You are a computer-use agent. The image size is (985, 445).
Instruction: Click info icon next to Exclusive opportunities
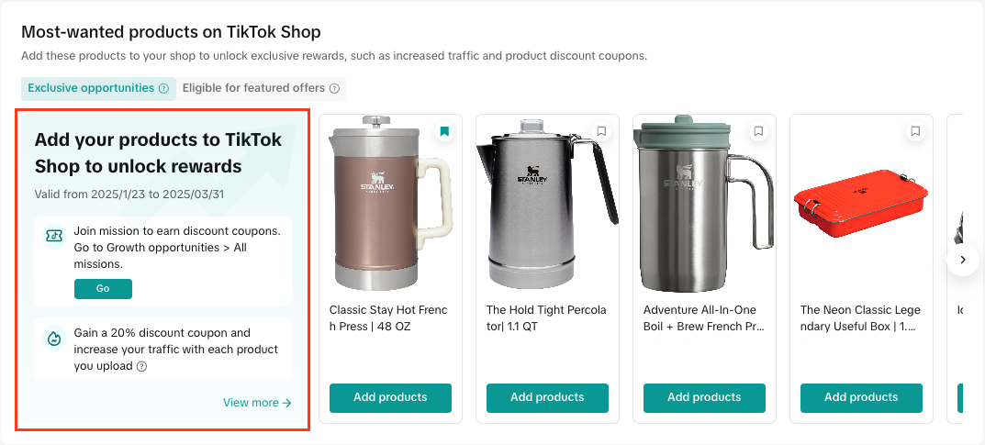163,89
